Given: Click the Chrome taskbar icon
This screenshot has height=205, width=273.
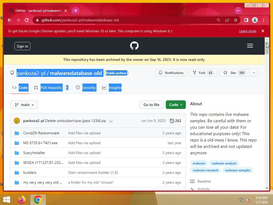Looking at the screenshot, I should pos(38,200).
